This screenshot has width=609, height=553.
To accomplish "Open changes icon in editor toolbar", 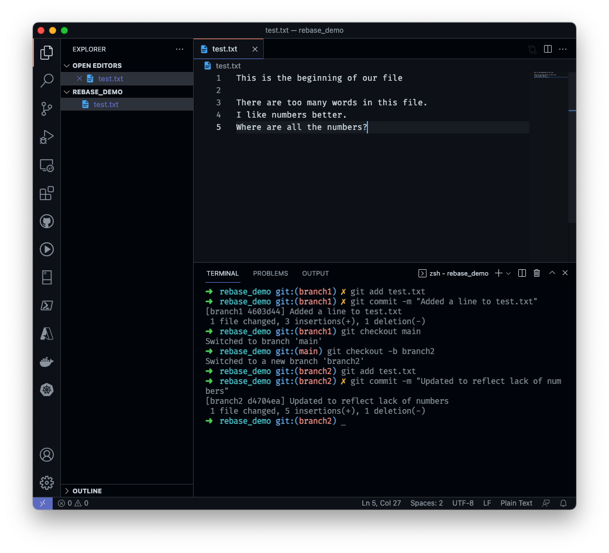I will [x=532, y=49].
